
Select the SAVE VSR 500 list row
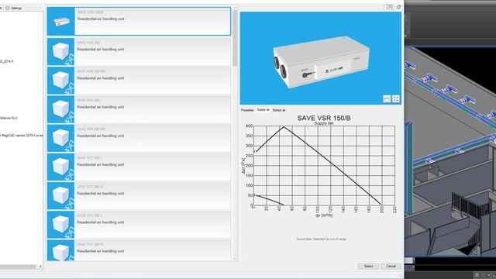click(x=139, y=109)
